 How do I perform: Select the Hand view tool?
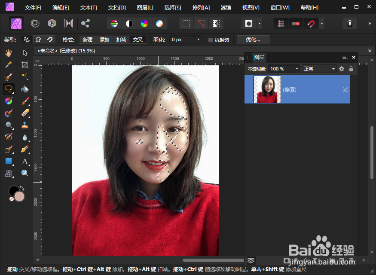[9, 53]
